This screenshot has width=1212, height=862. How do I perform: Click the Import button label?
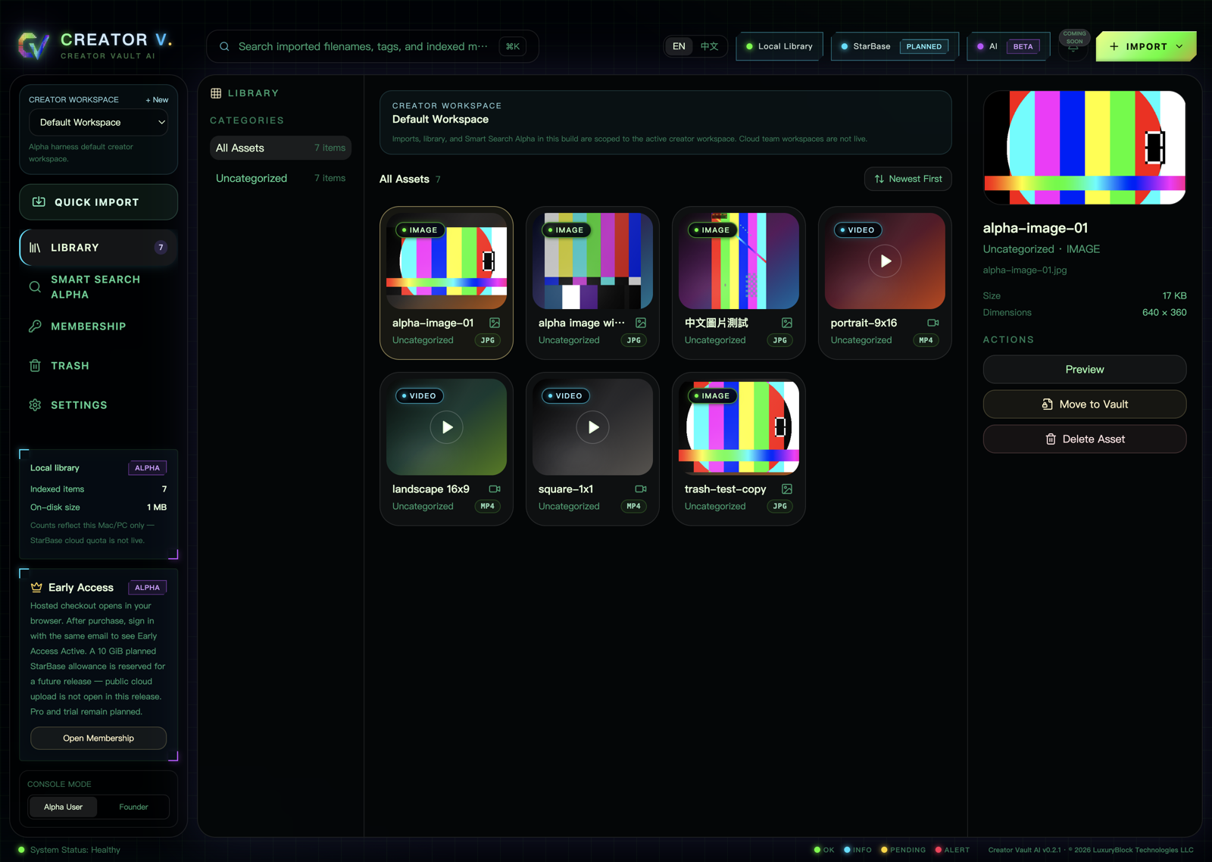[1146, 47]
